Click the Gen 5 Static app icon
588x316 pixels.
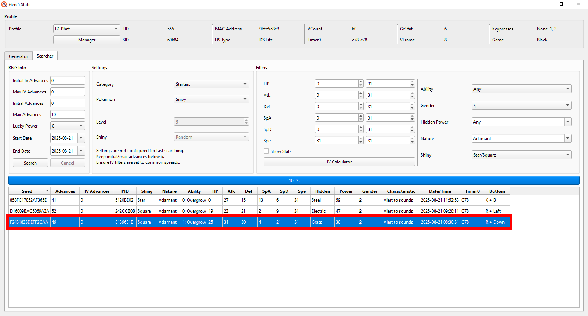[x=4, y=4]
